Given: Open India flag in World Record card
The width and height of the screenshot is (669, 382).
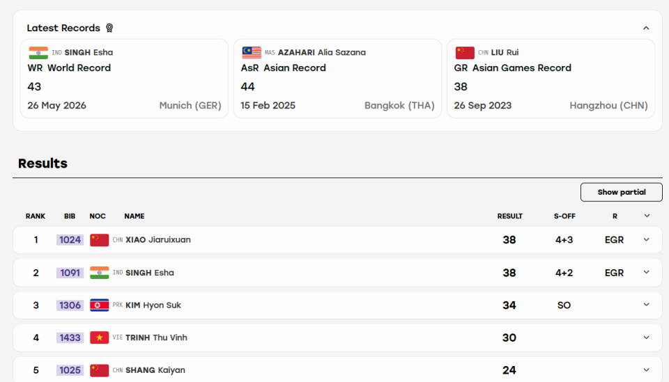Looking at the screenshot, I should [x=38, y=53].
